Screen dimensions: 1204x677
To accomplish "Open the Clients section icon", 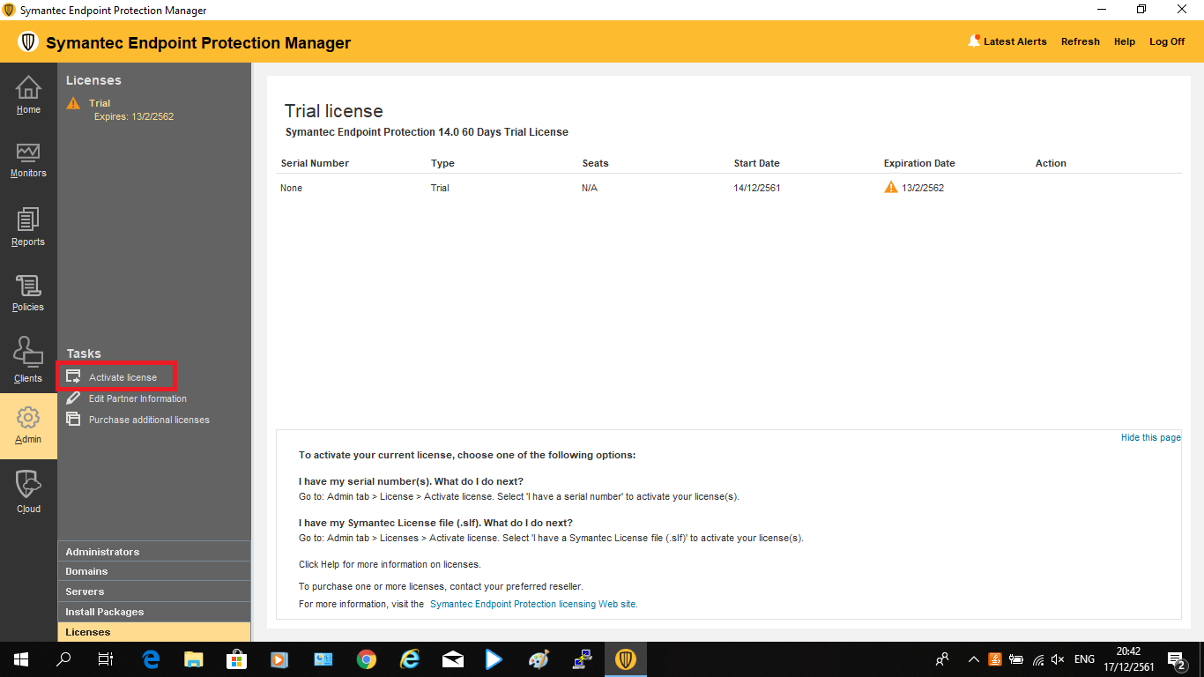I will tap(28, 353).
